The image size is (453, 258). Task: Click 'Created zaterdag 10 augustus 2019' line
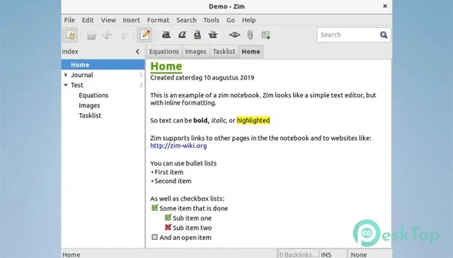pos(202,78)
